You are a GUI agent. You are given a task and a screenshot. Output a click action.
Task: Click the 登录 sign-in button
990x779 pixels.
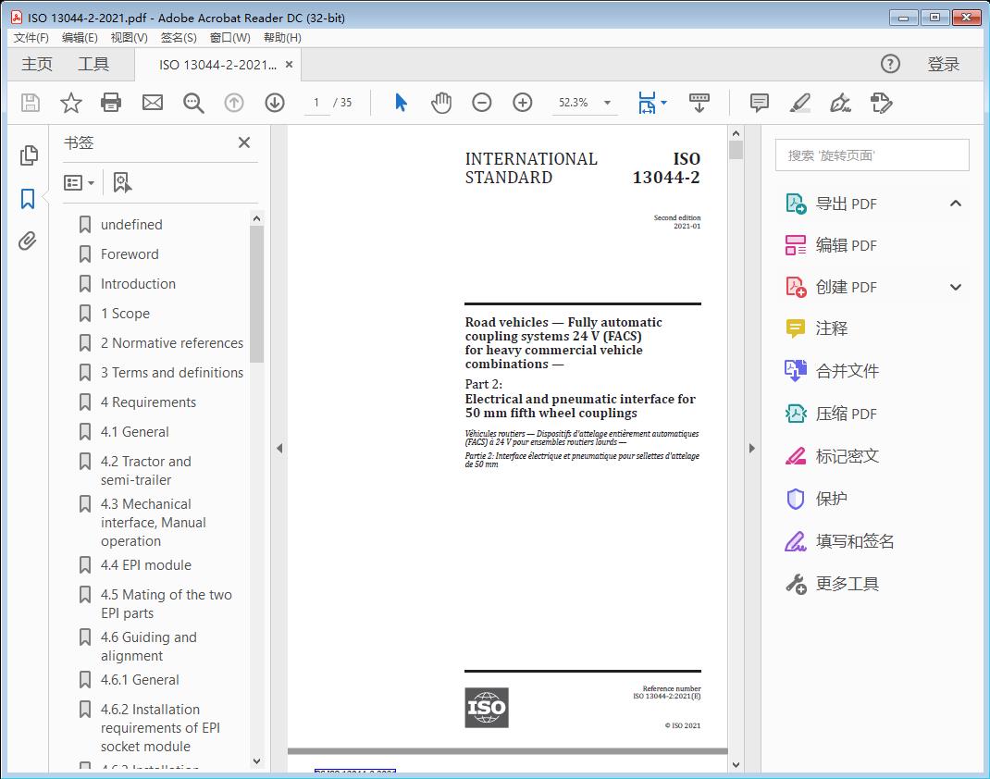943,64
